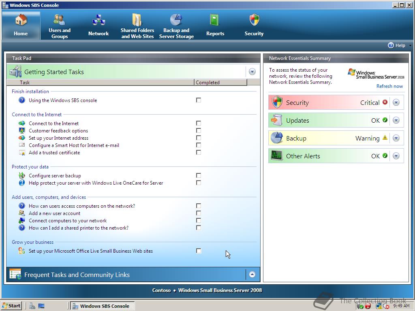This screenshot has width=415, height=311.
Task: Click the Task column header
Action: [101, 83]
